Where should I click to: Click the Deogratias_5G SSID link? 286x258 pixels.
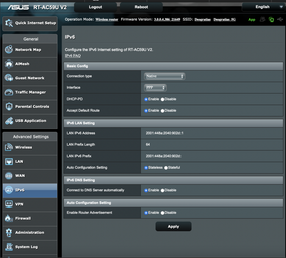click(225, 20)
